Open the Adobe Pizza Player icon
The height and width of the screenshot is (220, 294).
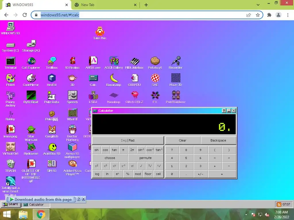pyautogui.click(x=72, y=168)
